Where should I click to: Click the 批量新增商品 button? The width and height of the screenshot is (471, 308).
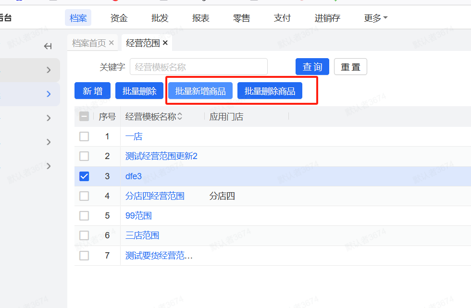pyautogui.click(x=200, y=91)
